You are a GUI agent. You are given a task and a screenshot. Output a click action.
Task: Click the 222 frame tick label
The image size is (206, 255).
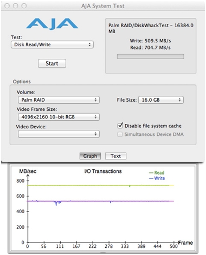tap(92, 246)
